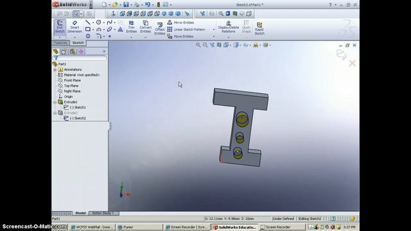Select the sketch Text tool
The image size is (411, 231).
[x=120, y=30]
